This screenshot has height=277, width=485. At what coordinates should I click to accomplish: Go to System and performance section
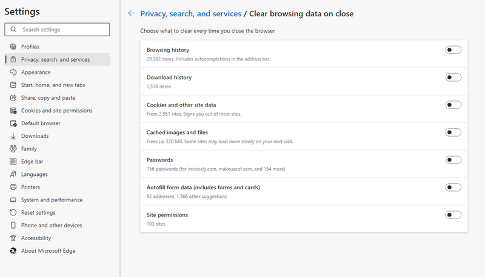click(x=52, y=200)
